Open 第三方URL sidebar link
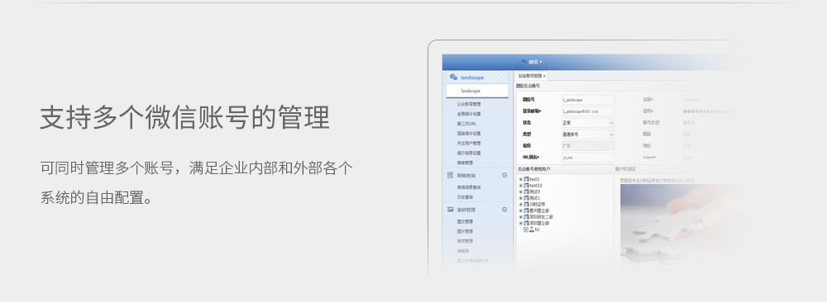The image size is (827, 302). click(466, 124)
